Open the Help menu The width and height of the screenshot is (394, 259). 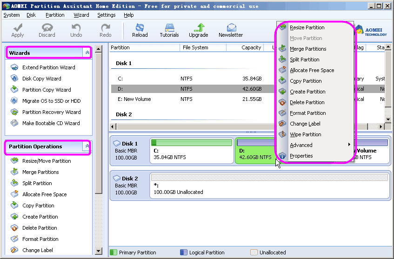(x=129, y=15)
